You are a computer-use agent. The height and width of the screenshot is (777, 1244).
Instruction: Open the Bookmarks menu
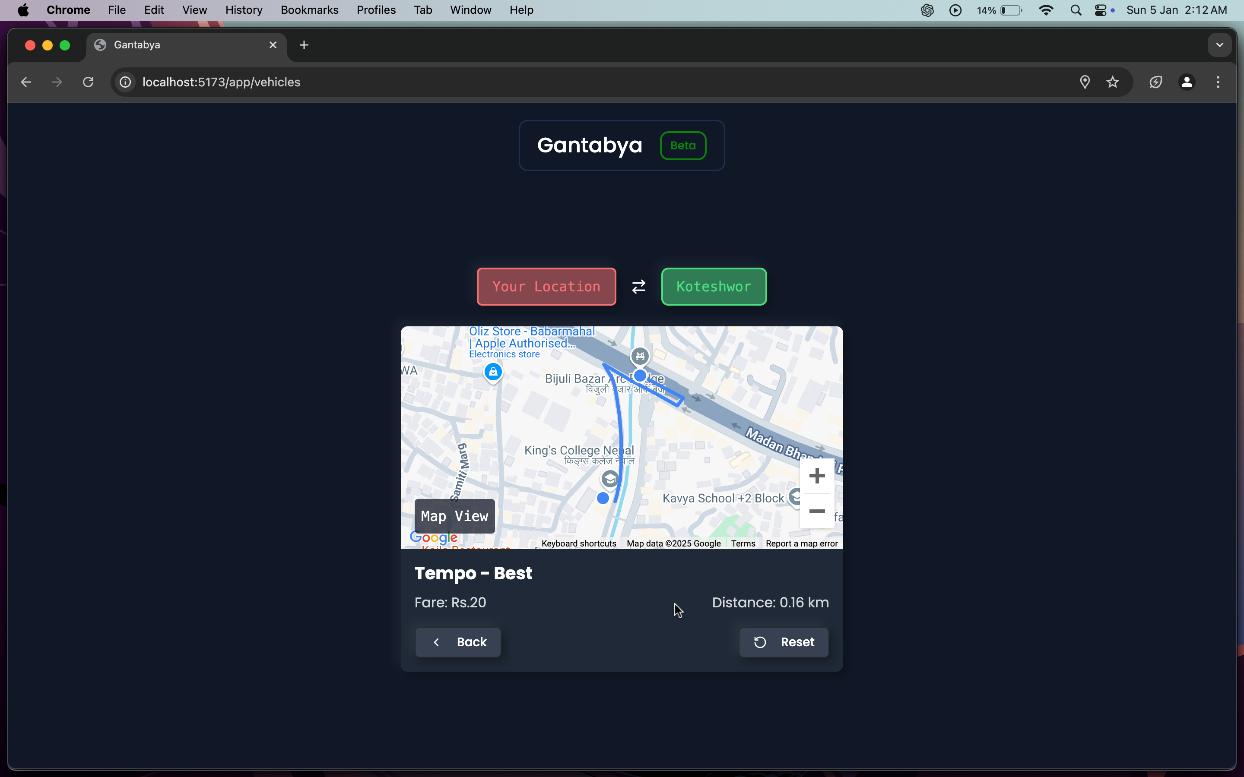pos(309,10)
